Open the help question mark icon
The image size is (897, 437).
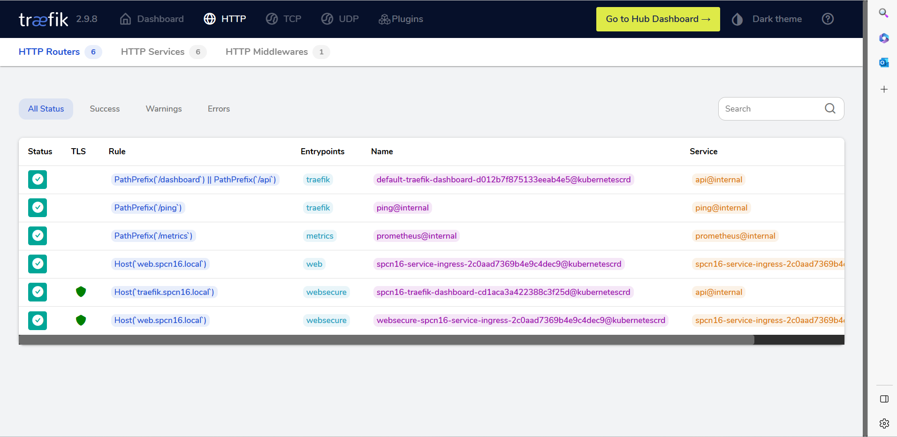[828, 19]
